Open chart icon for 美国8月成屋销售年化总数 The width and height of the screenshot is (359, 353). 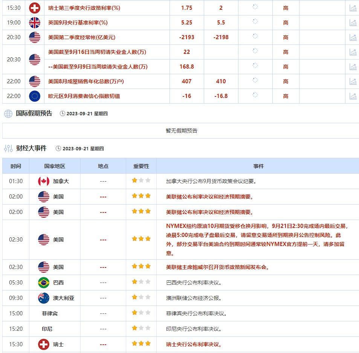tap(353, 81)
